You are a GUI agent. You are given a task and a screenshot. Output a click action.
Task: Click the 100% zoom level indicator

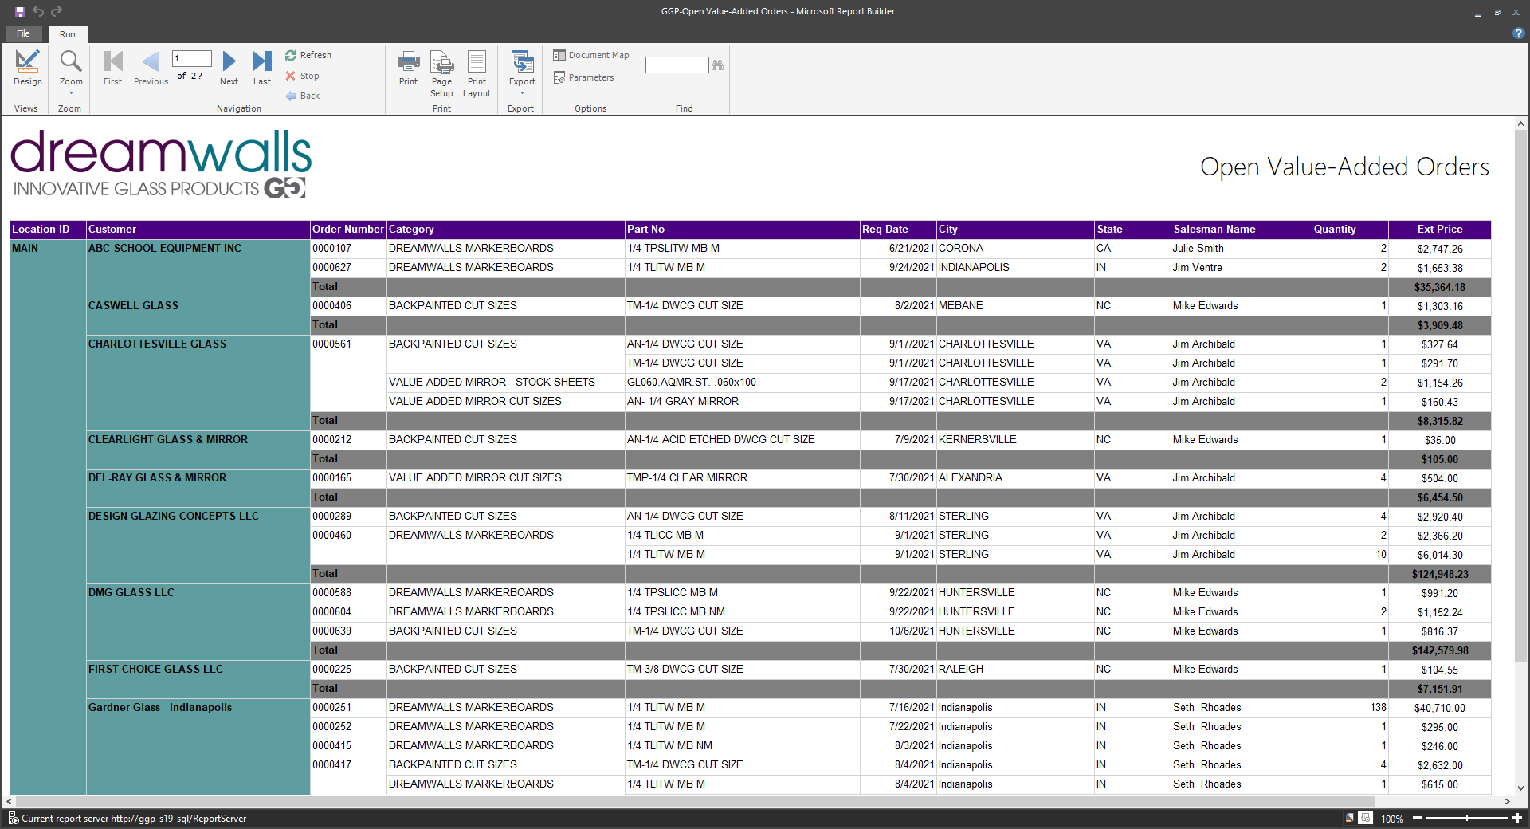pyautogui.click(x=1392, y=819)
